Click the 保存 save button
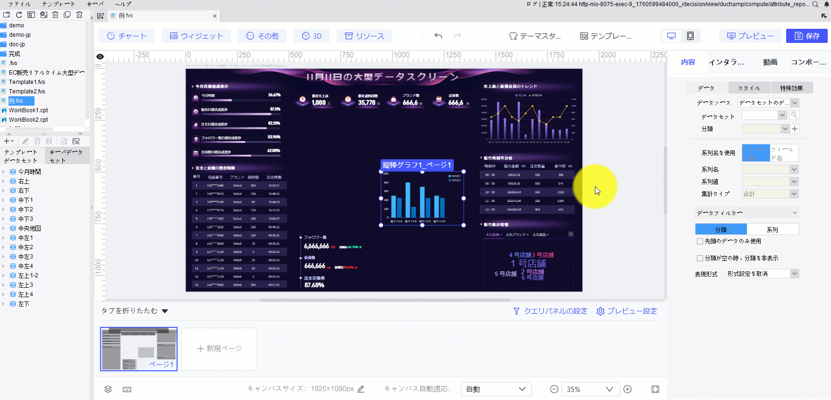This screenshot has height=400, width=831. click(807, 36)
